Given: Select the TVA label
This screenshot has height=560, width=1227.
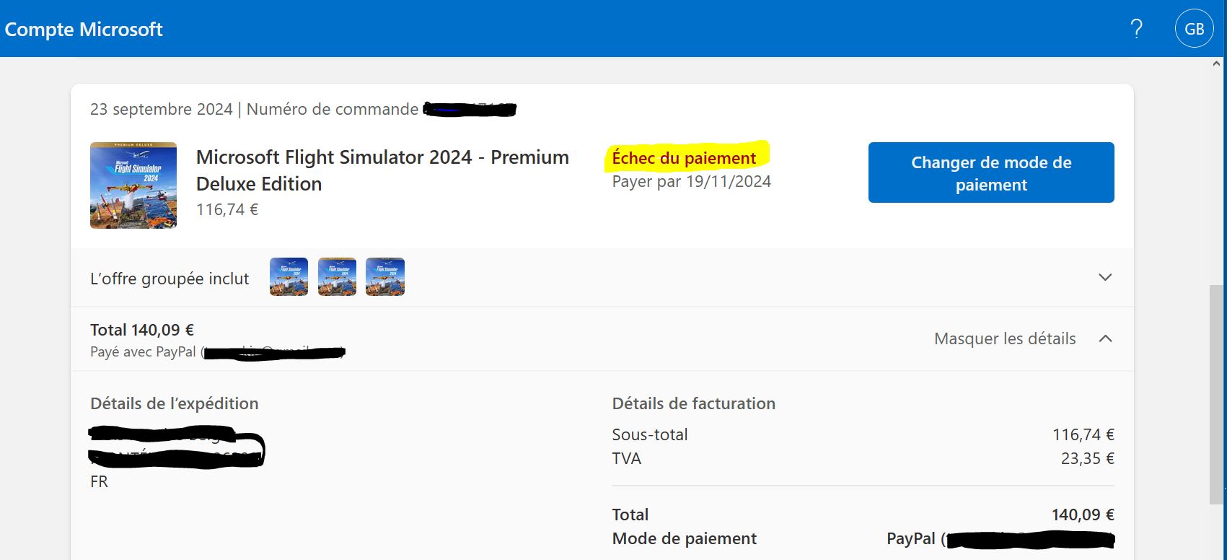Looking at the screenshot, I should coord(626,458).
